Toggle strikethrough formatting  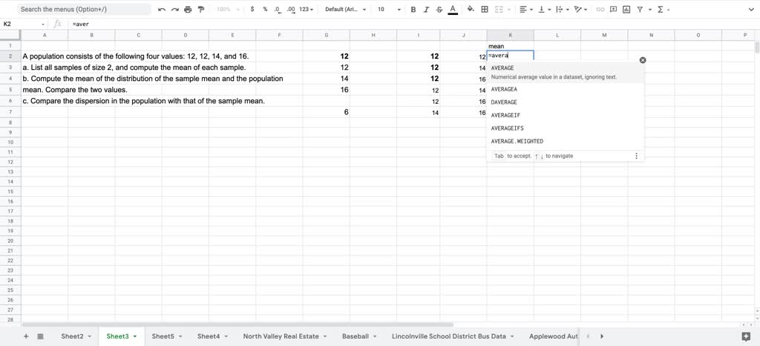point(439,10)
